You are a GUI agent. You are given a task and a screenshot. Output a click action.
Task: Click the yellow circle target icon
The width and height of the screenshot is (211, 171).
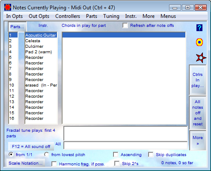[199, 42]
